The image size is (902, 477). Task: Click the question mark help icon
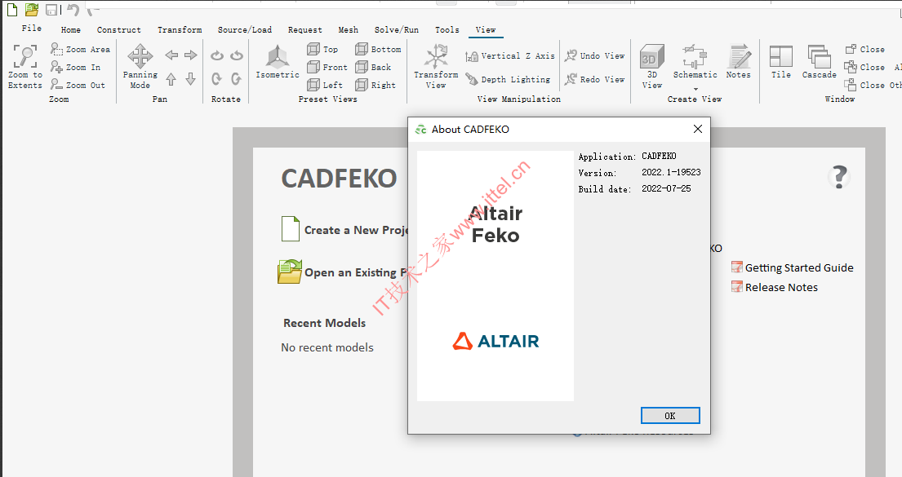pos(839,177)
